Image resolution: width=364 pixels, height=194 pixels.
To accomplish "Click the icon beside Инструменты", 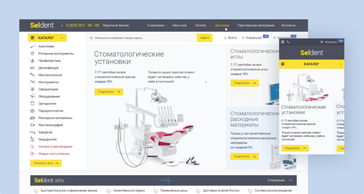I will coord(32,82).
